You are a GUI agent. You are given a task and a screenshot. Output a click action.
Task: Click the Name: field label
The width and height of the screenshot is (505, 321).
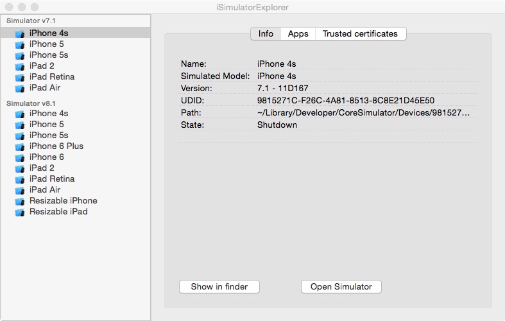click(193, 64)
